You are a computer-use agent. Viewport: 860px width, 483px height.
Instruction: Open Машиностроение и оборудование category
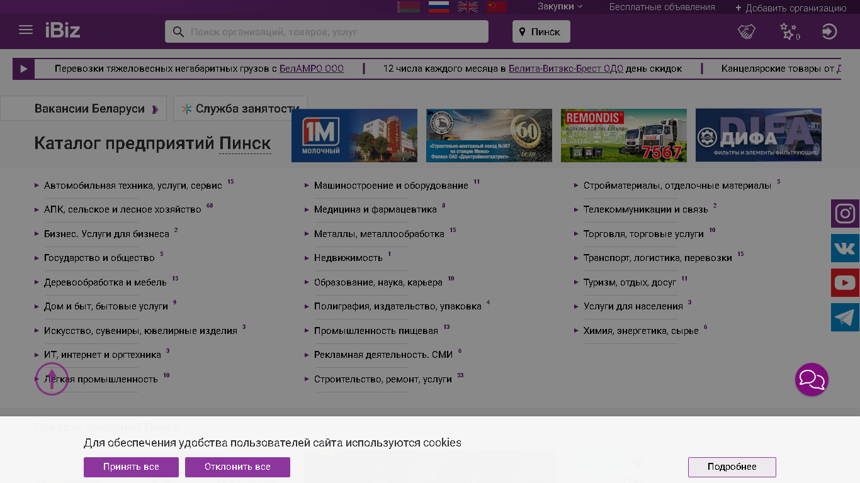coord(391,186)
